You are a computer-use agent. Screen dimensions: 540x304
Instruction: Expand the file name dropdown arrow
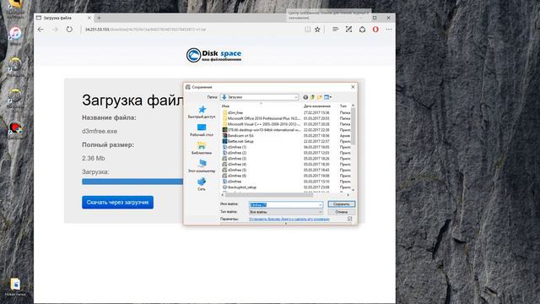coord(320,204)
